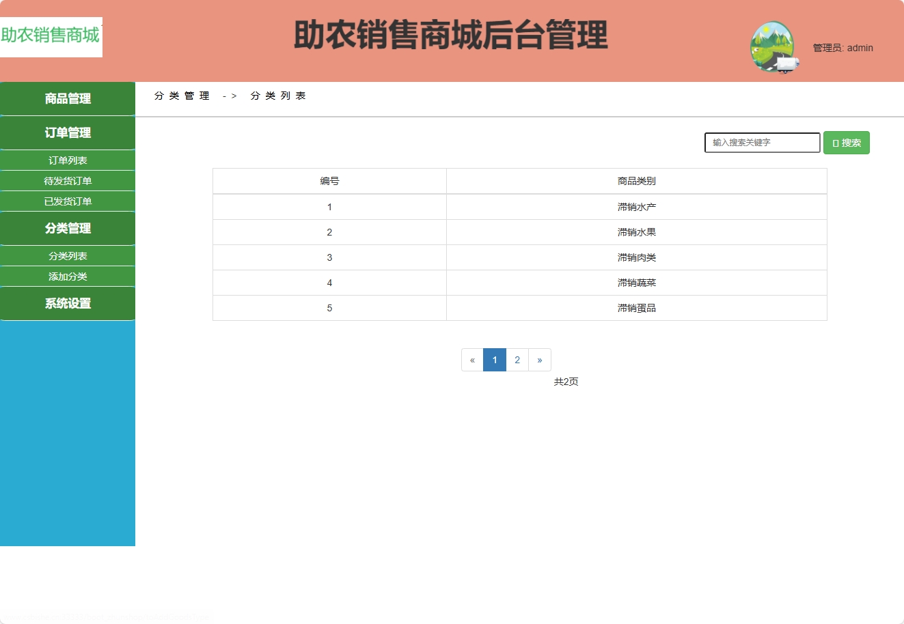
Task: Click the admin avatar image
Action: tap(773, 48)
